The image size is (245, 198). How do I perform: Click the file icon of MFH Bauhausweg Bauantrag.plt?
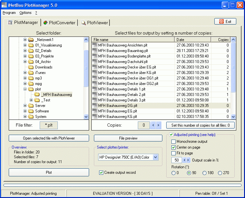(x=95, y=50)
